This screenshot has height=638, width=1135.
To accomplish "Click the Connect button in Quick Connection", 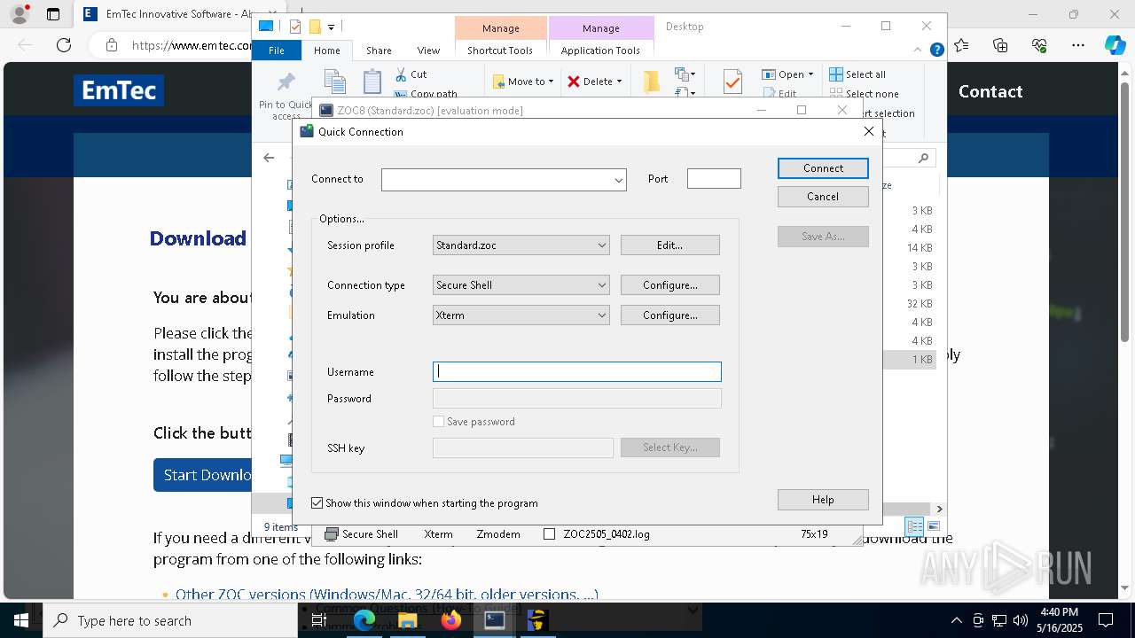I will [x=823, y=168].
